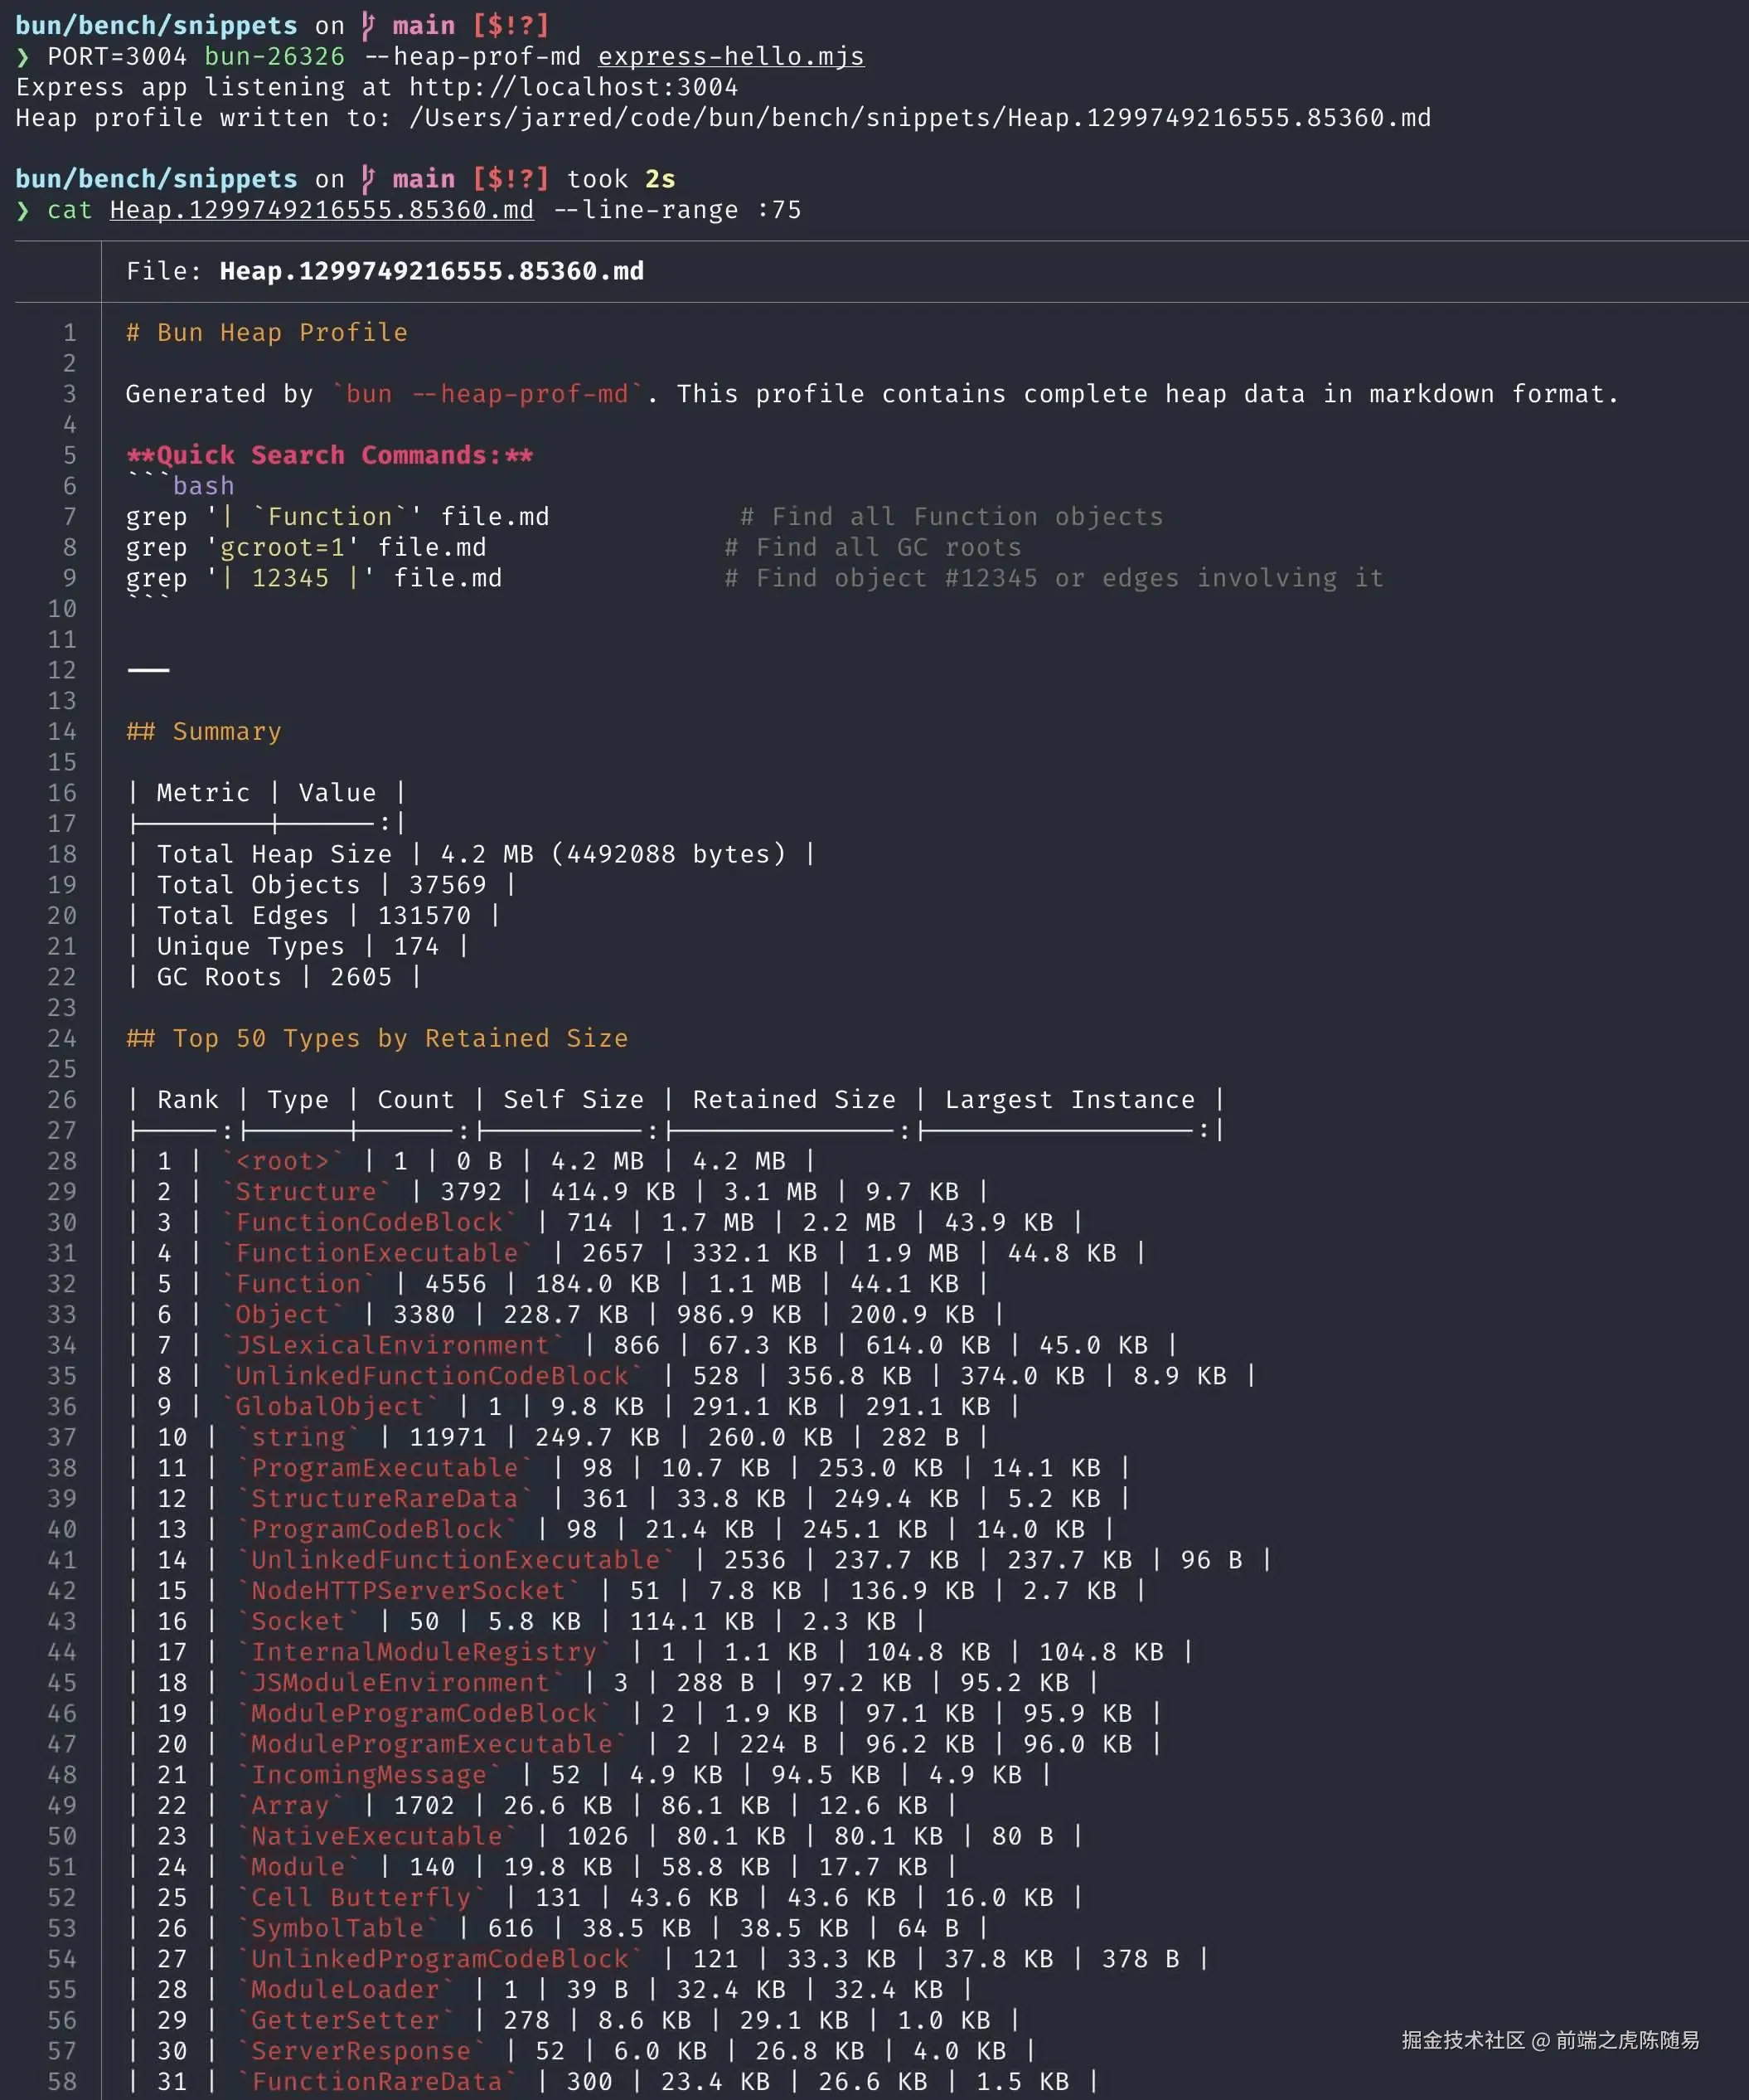Click line number 28 in the gutter
The image size is (1749, 2100).
[62, 1161]
